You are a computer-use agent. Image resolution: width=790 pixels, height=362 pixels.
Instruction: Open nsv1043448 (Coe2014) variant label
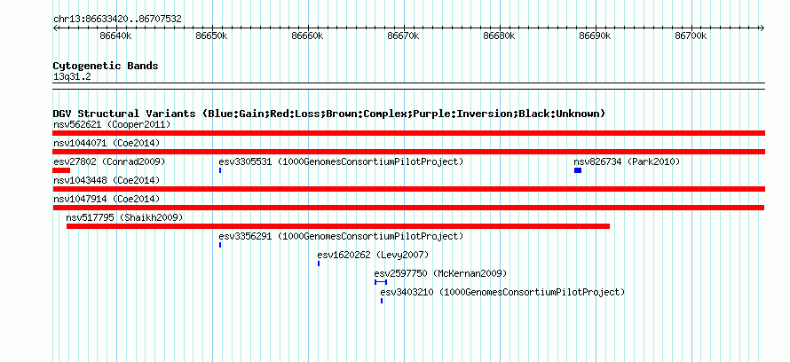click(107, 180)
